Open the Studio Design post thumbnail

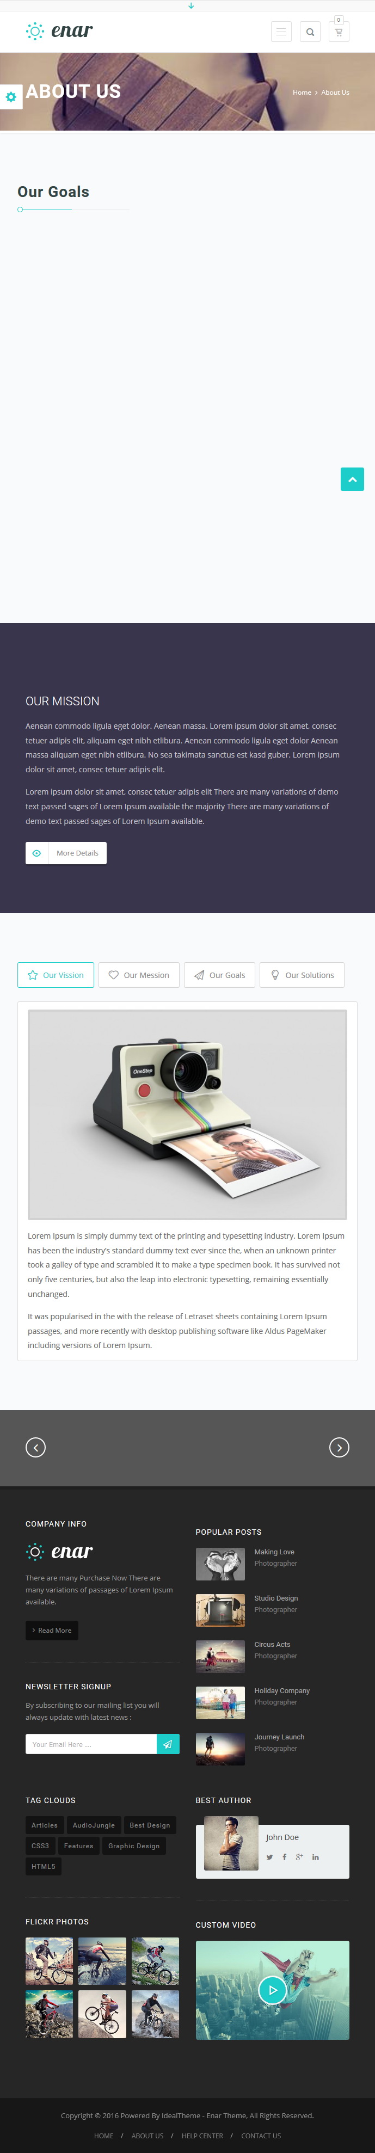[x=220, y=1610]
